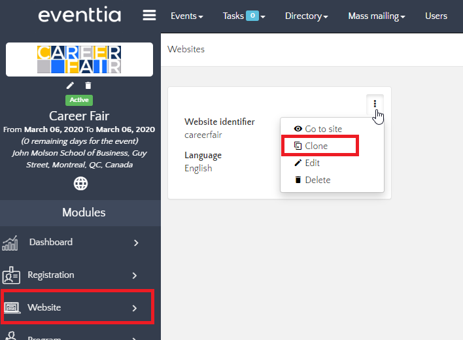The height and width of the screenshot is (340, 463).
Task: Select Edit in the website menu
Action: pos(312,163)
